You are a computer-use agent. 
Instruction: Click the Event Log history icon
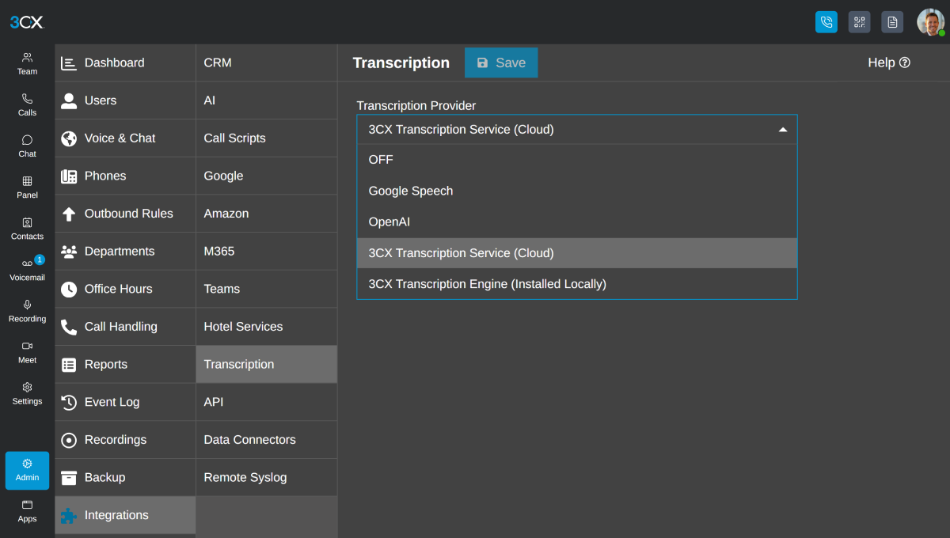69,402
